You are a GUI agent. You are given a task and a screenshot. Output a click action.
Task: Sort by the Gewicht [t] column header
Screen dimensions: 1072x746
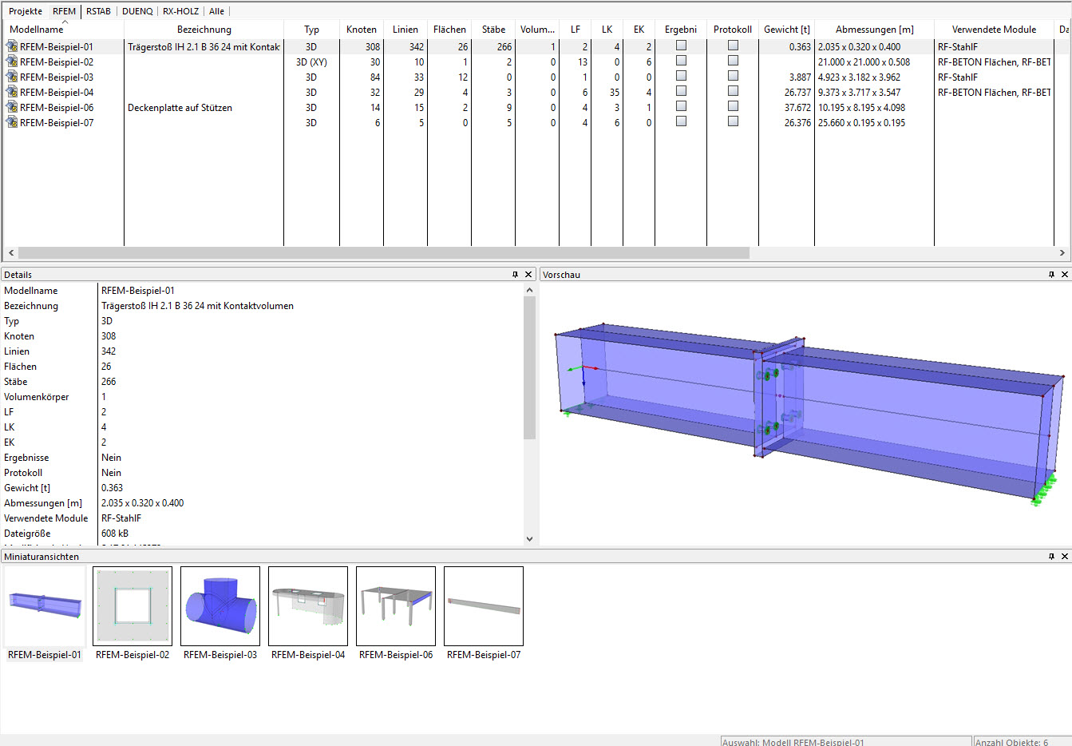click(787, 30)
